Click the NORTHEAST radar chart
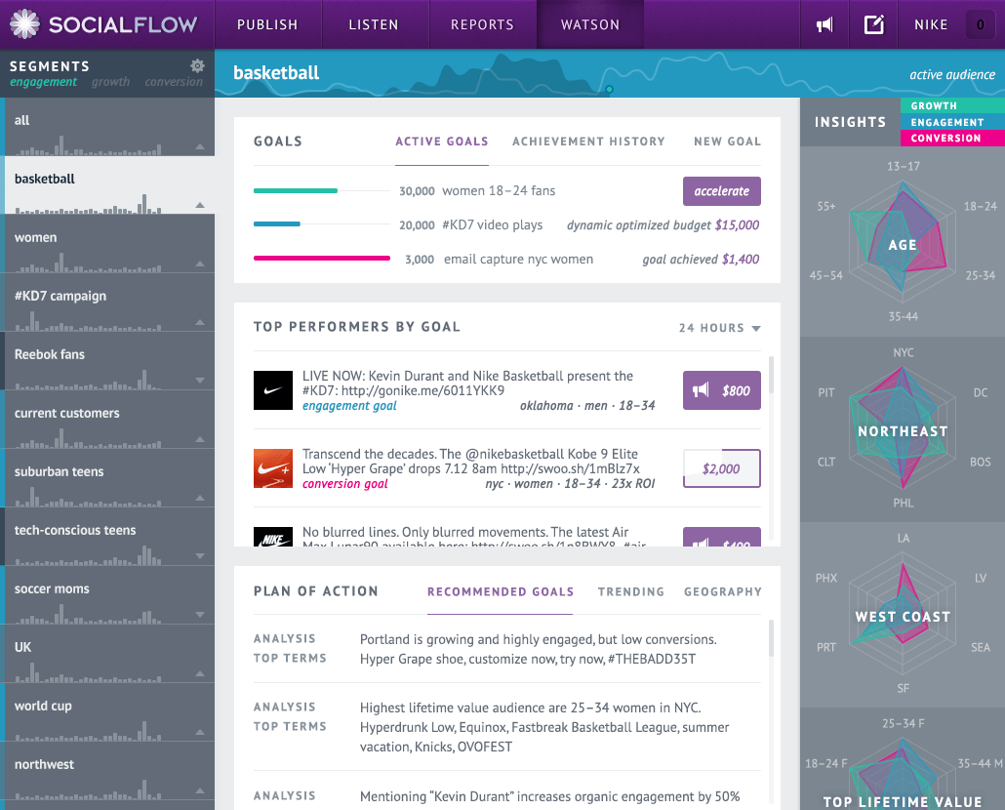 click(903, 427)
